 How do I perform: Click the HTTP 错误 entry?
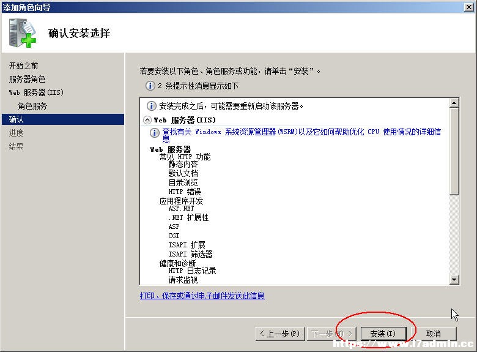pyautogui.click(x=185, y=192)
